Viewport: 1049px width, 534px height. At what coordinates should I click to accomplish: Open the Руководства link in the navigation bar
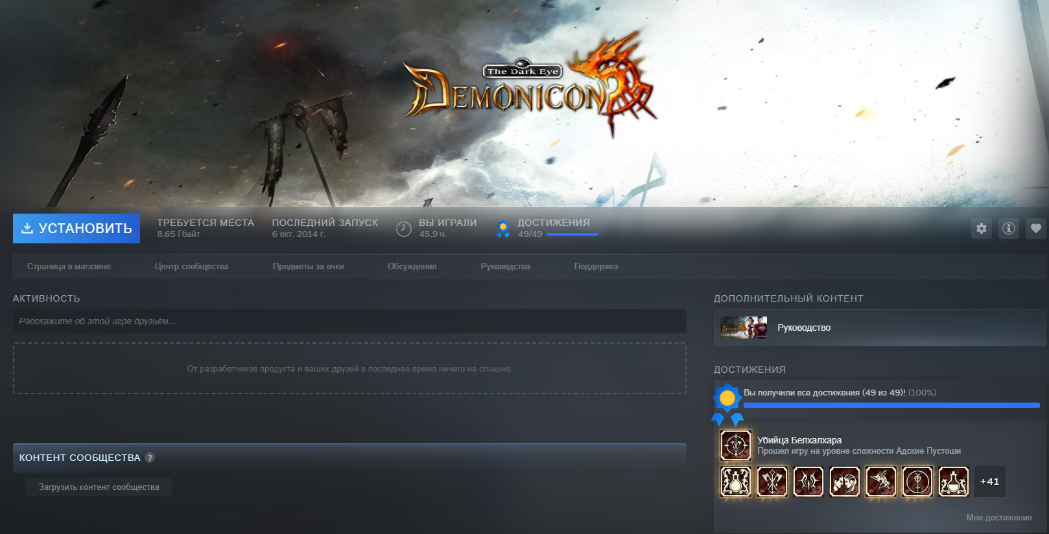pyautogui.click(x=505, y=267)
